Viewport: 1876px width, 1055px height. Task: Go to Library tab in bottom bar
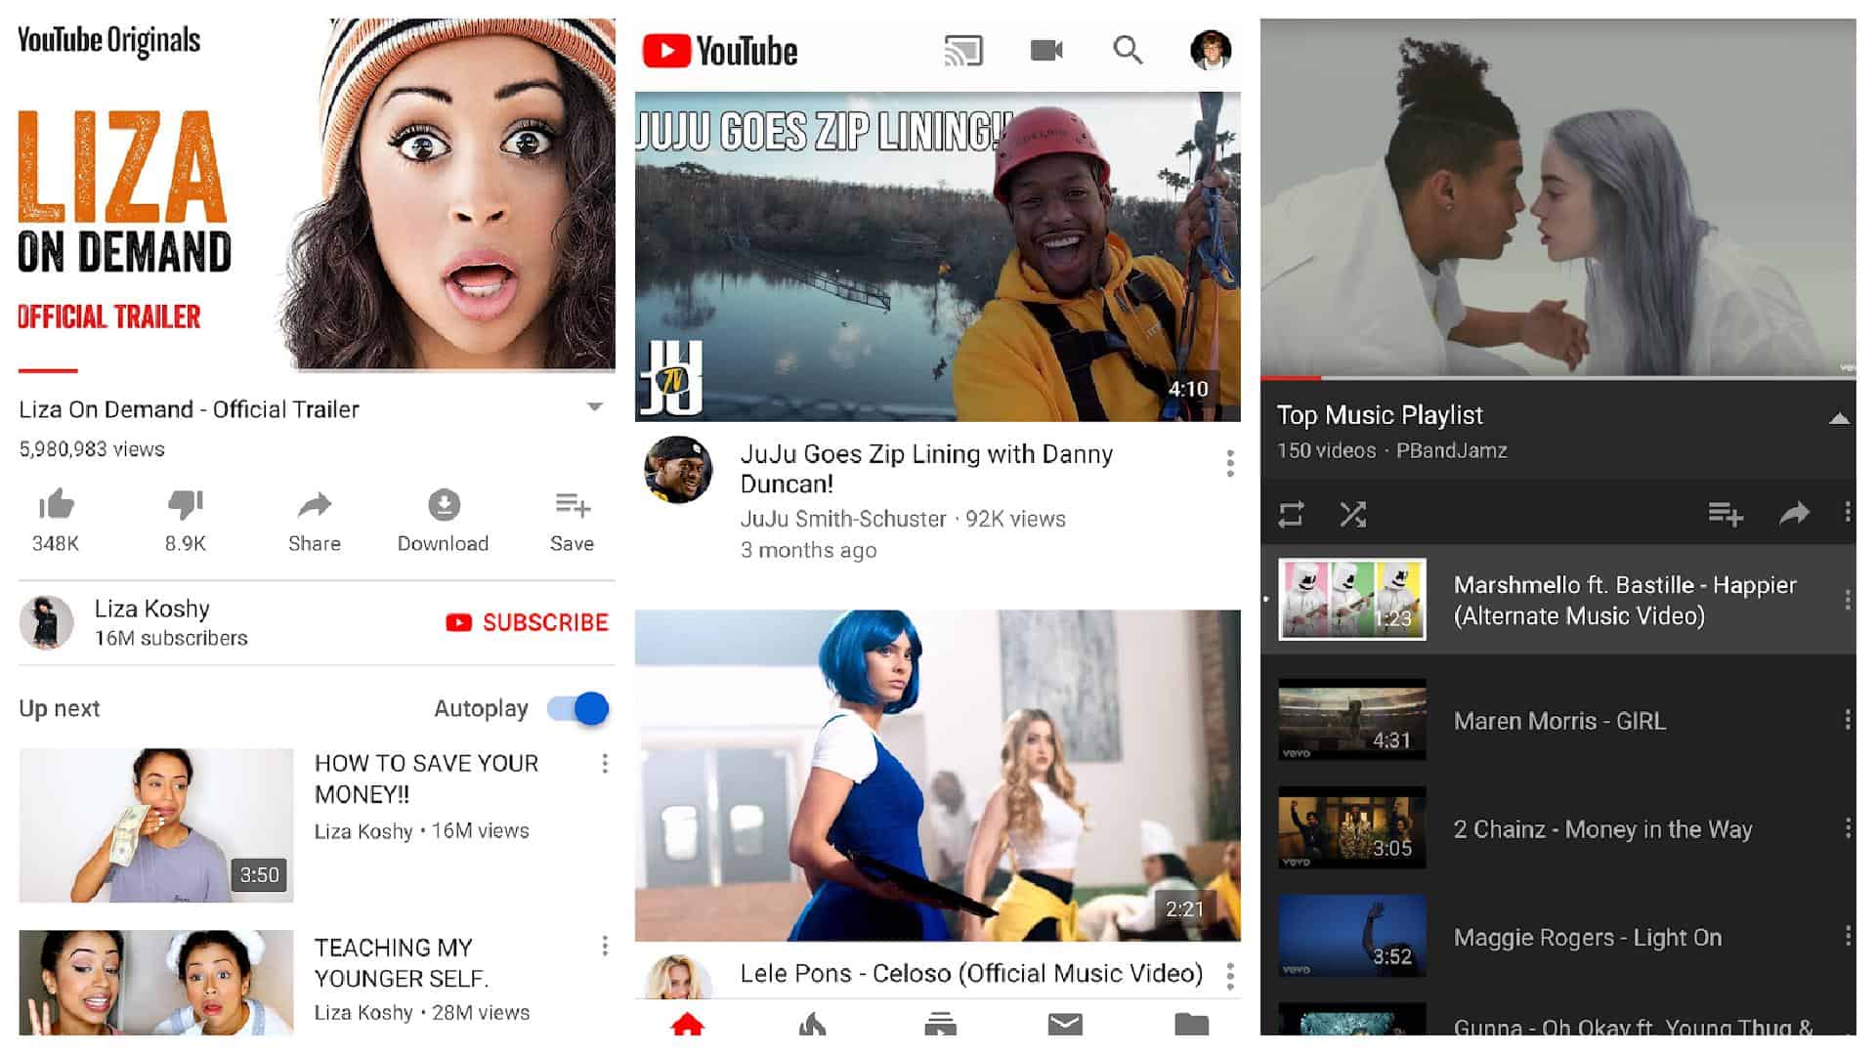(1191, 1024)
